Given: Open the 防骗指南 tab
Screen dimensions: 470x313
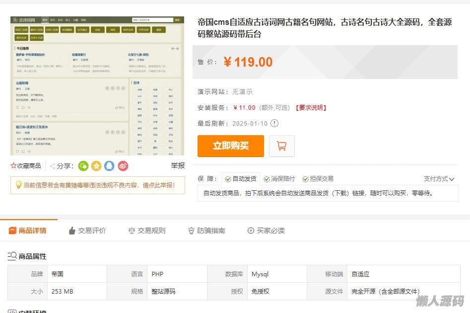Looking at the screenshot, I should [206, 231].
